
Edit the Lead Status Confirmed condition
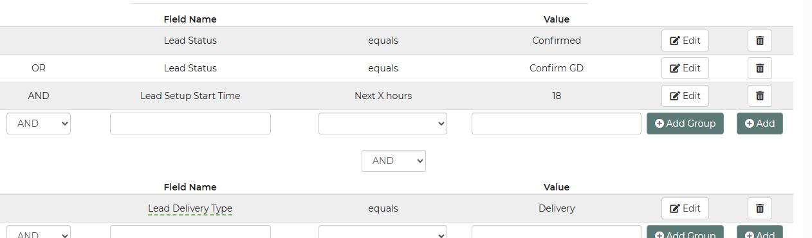(685, 41)
